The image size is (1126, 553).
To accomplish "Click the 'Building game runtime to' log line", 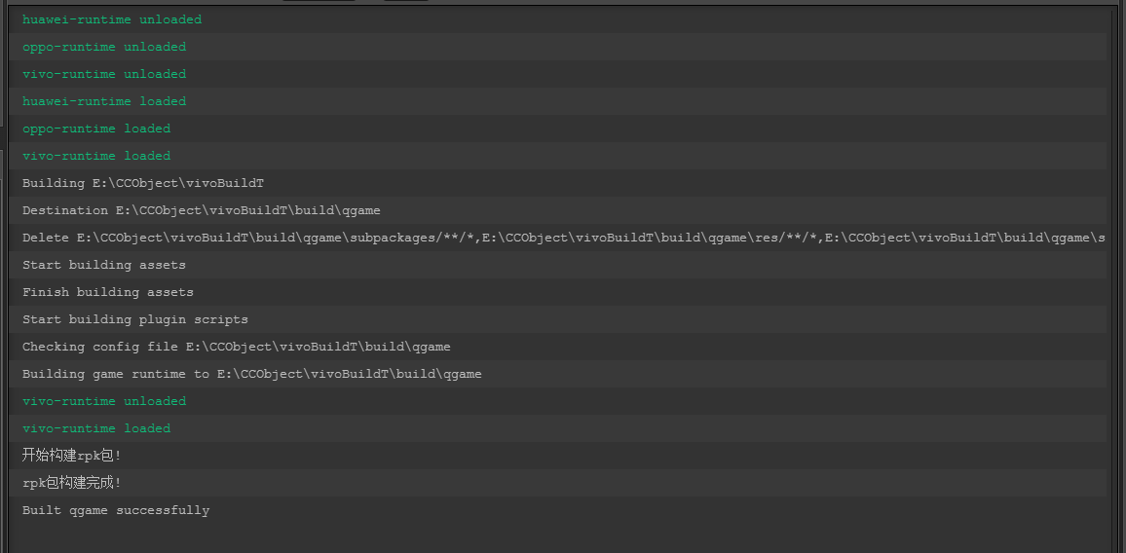I will [x=252, y=374].
